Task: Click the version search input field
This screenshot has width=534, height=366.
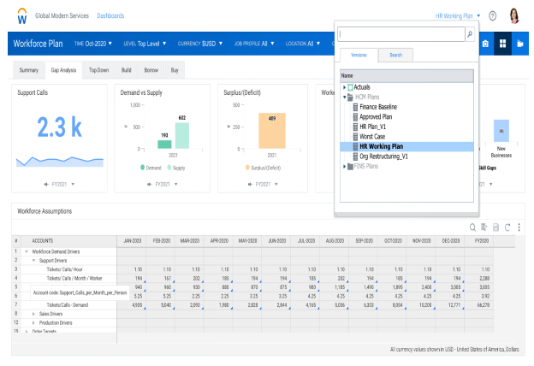Action: pyautogui.click(x=401, y=34)
